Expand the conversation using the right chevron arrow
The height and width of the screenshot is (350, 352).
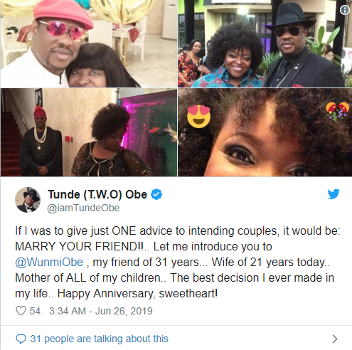(x=335, y=339)
